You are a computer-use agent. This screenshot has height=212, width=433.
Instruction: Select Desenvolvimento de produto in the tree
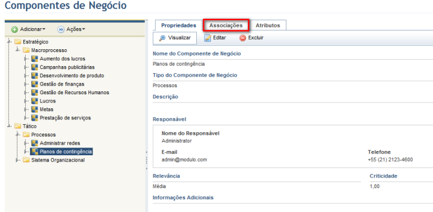(72, 76)
